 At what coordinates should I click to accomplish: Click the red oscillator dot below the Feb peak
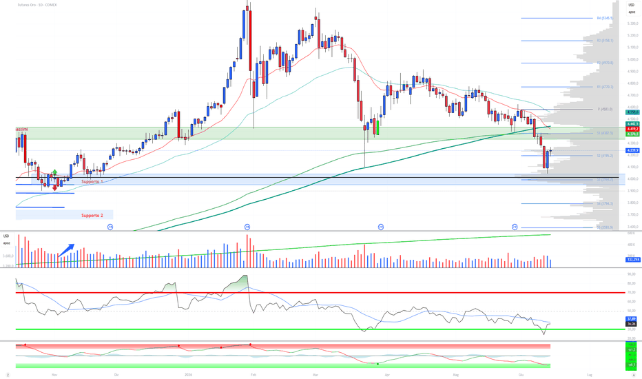point(250,345)
